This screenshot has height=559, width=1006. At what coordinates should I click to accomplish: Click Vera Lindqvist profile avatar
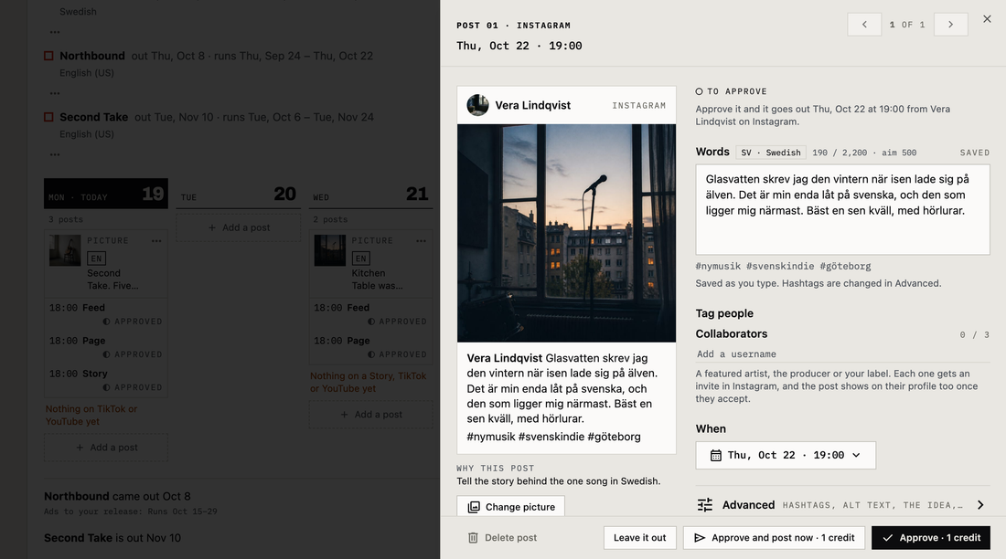[x=477, y=105]
